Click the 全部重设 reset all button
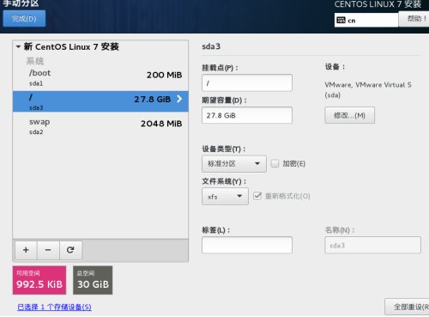This screenshot has height=317, width=429. (407, 307)
